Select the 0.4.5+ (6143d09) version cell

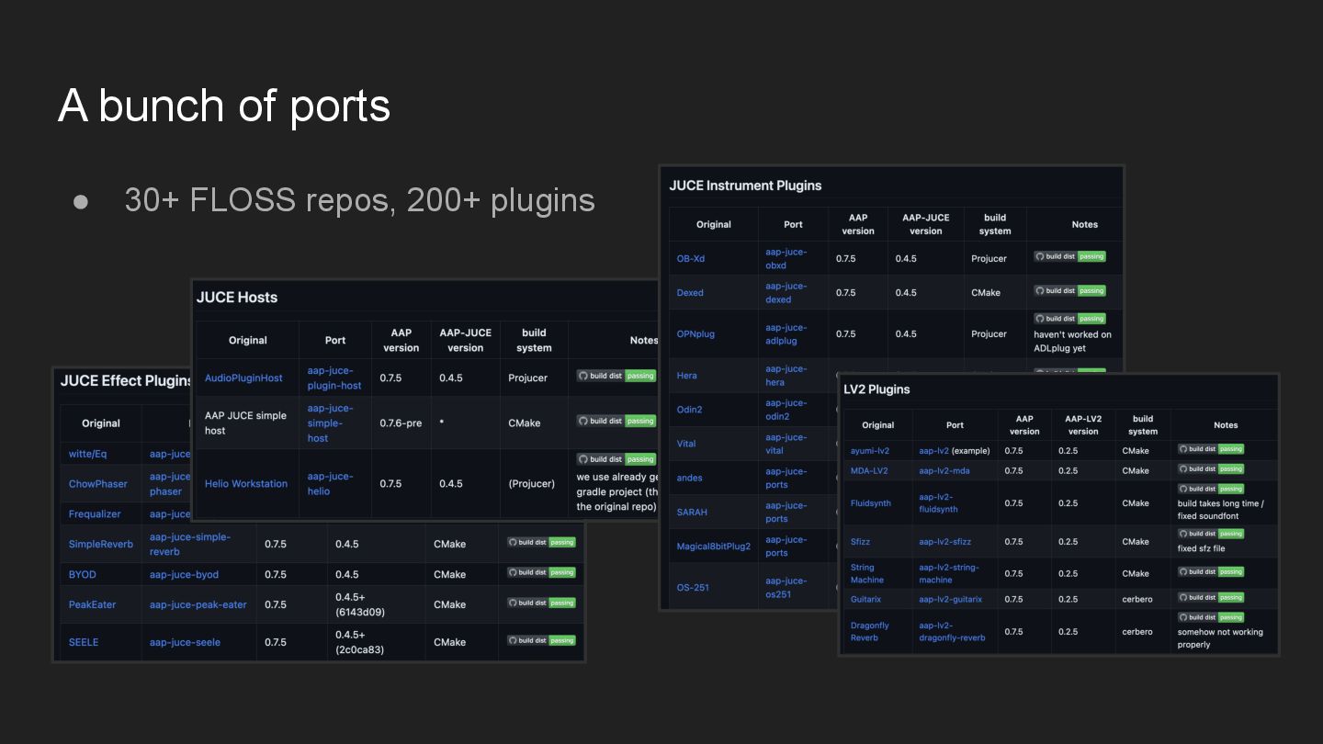360,604
